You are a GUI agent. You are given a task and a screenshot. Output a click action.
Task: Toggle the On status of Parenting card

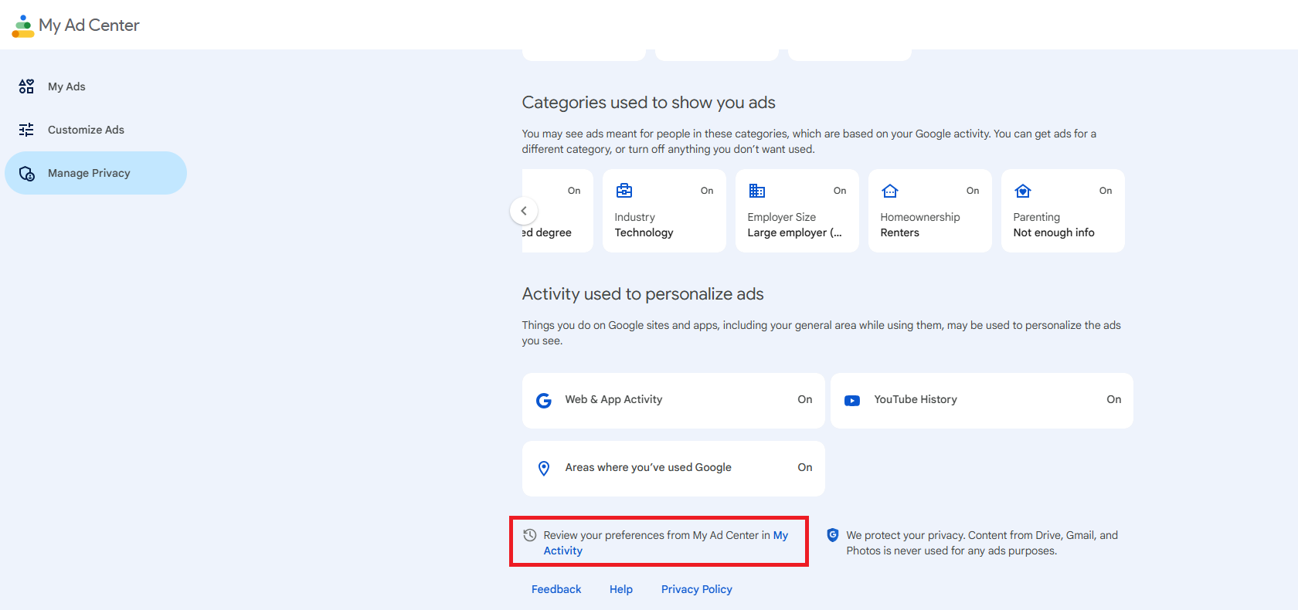click(1106, 191)
